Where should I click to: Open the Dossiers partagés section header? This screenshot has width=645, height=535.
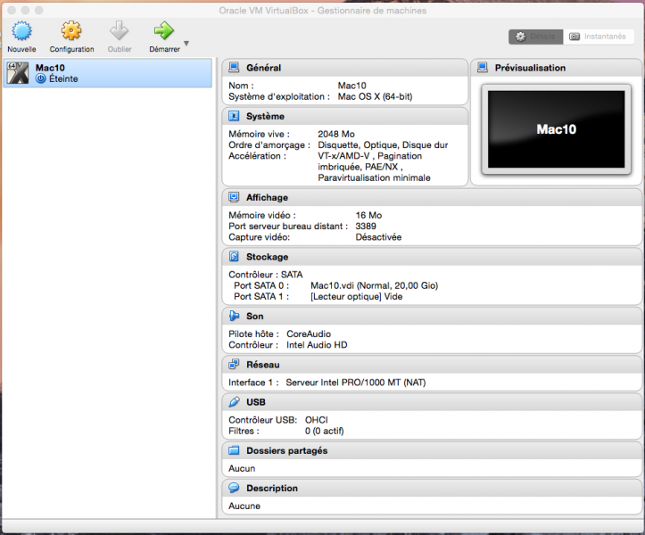click(x=432, y=450)
